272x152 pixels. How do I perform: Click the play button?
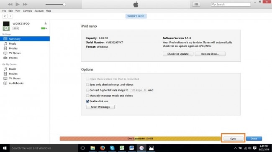[18, 4]
